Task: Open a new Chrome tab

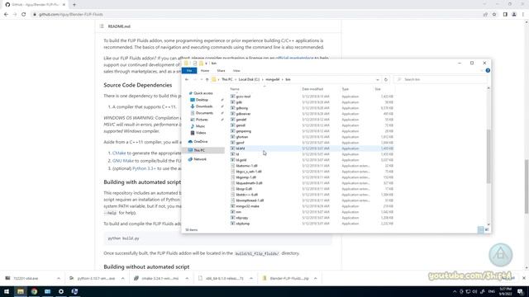Action: click(74, 5)
